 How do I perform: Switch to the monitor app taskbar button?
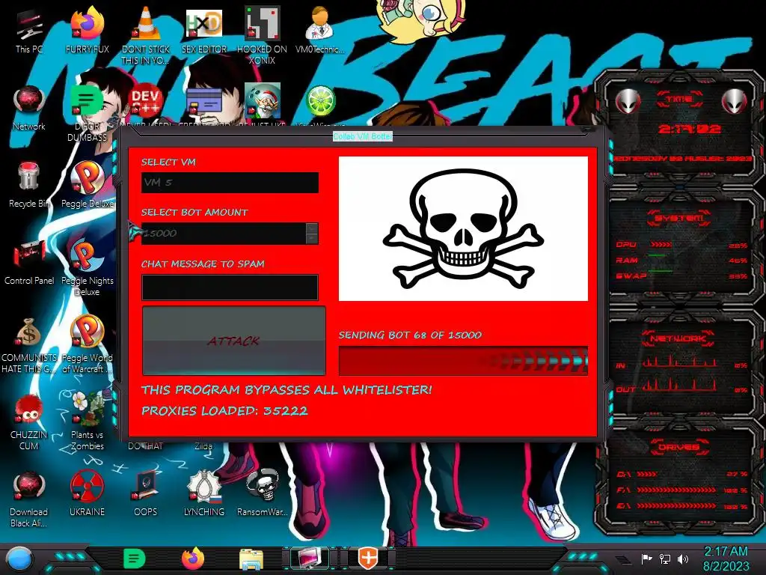[x=310, y=559]
